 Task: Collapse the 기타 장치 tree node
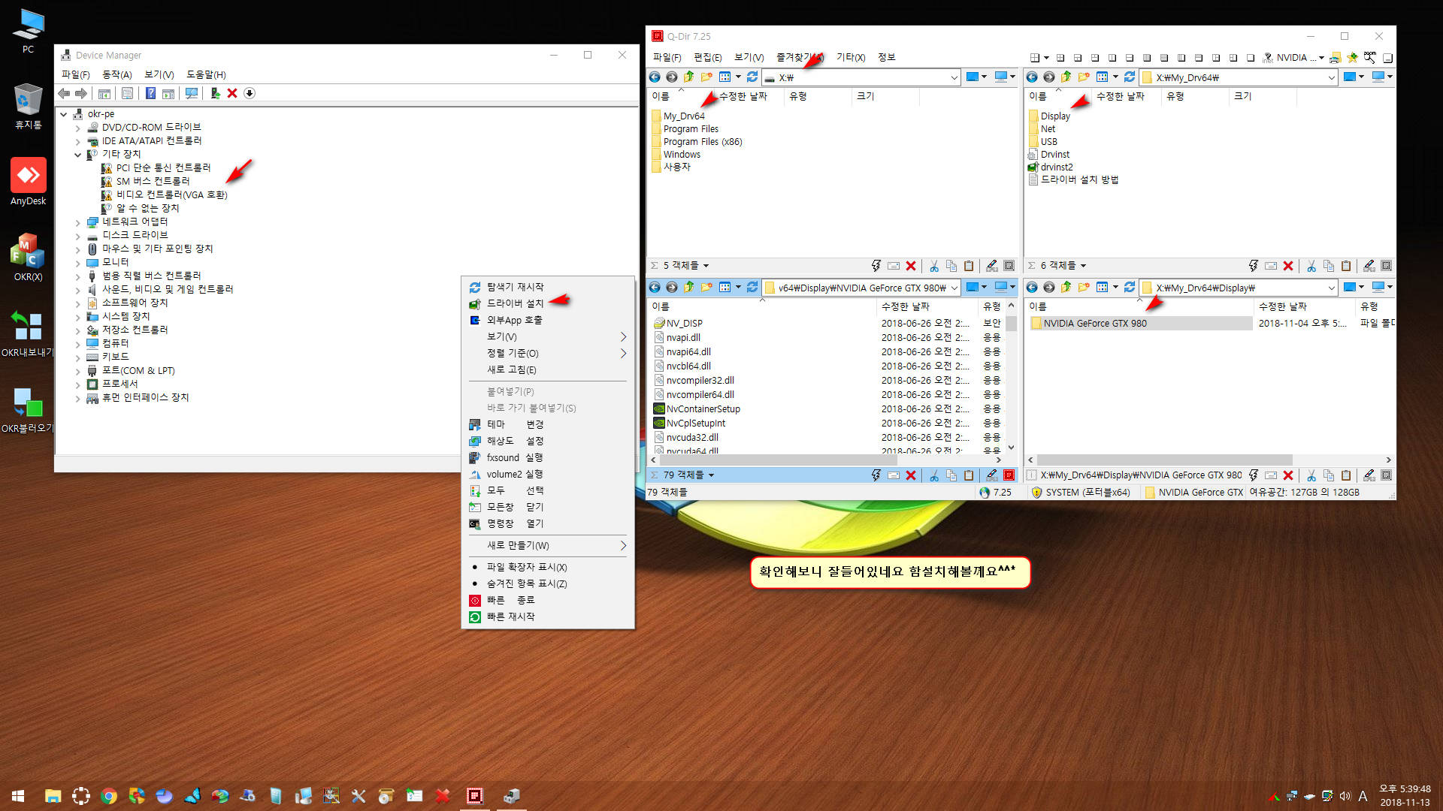tap(77, 155)
